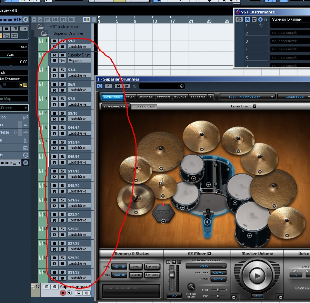
Task: Switch to the MIXER tab
Action: point(130,96)
